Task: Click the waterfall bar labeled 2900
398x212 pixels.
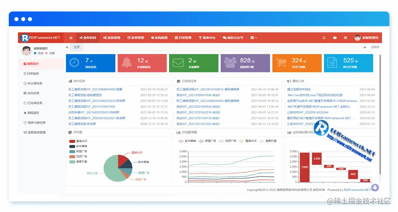Action: pos(304,167)
